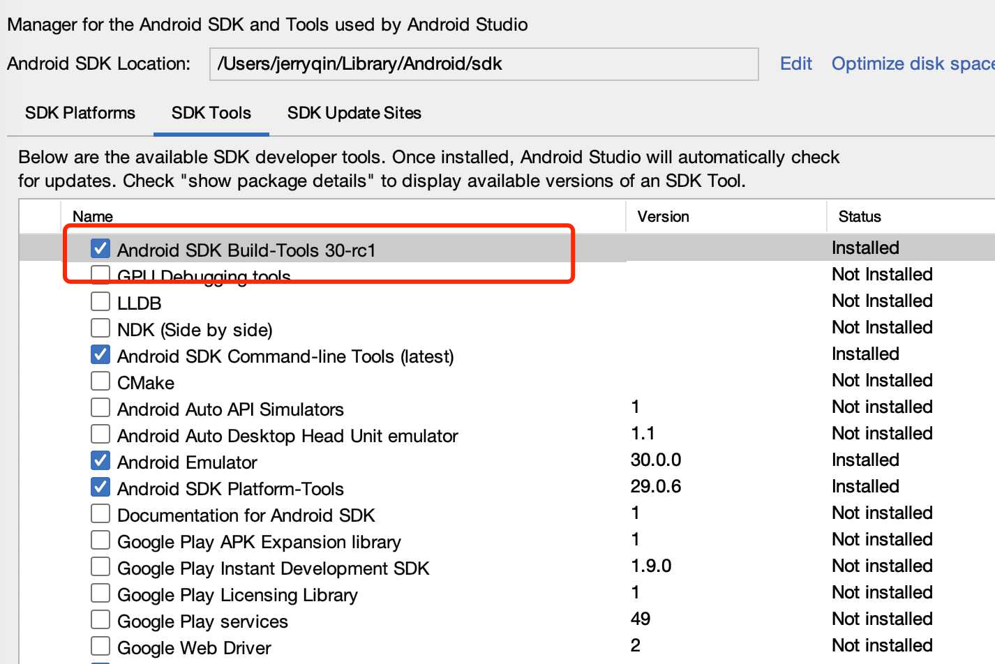The height and width of the screenshot is (664, 995).
Task: Sort by the Version column header
Action: [664, 216]
